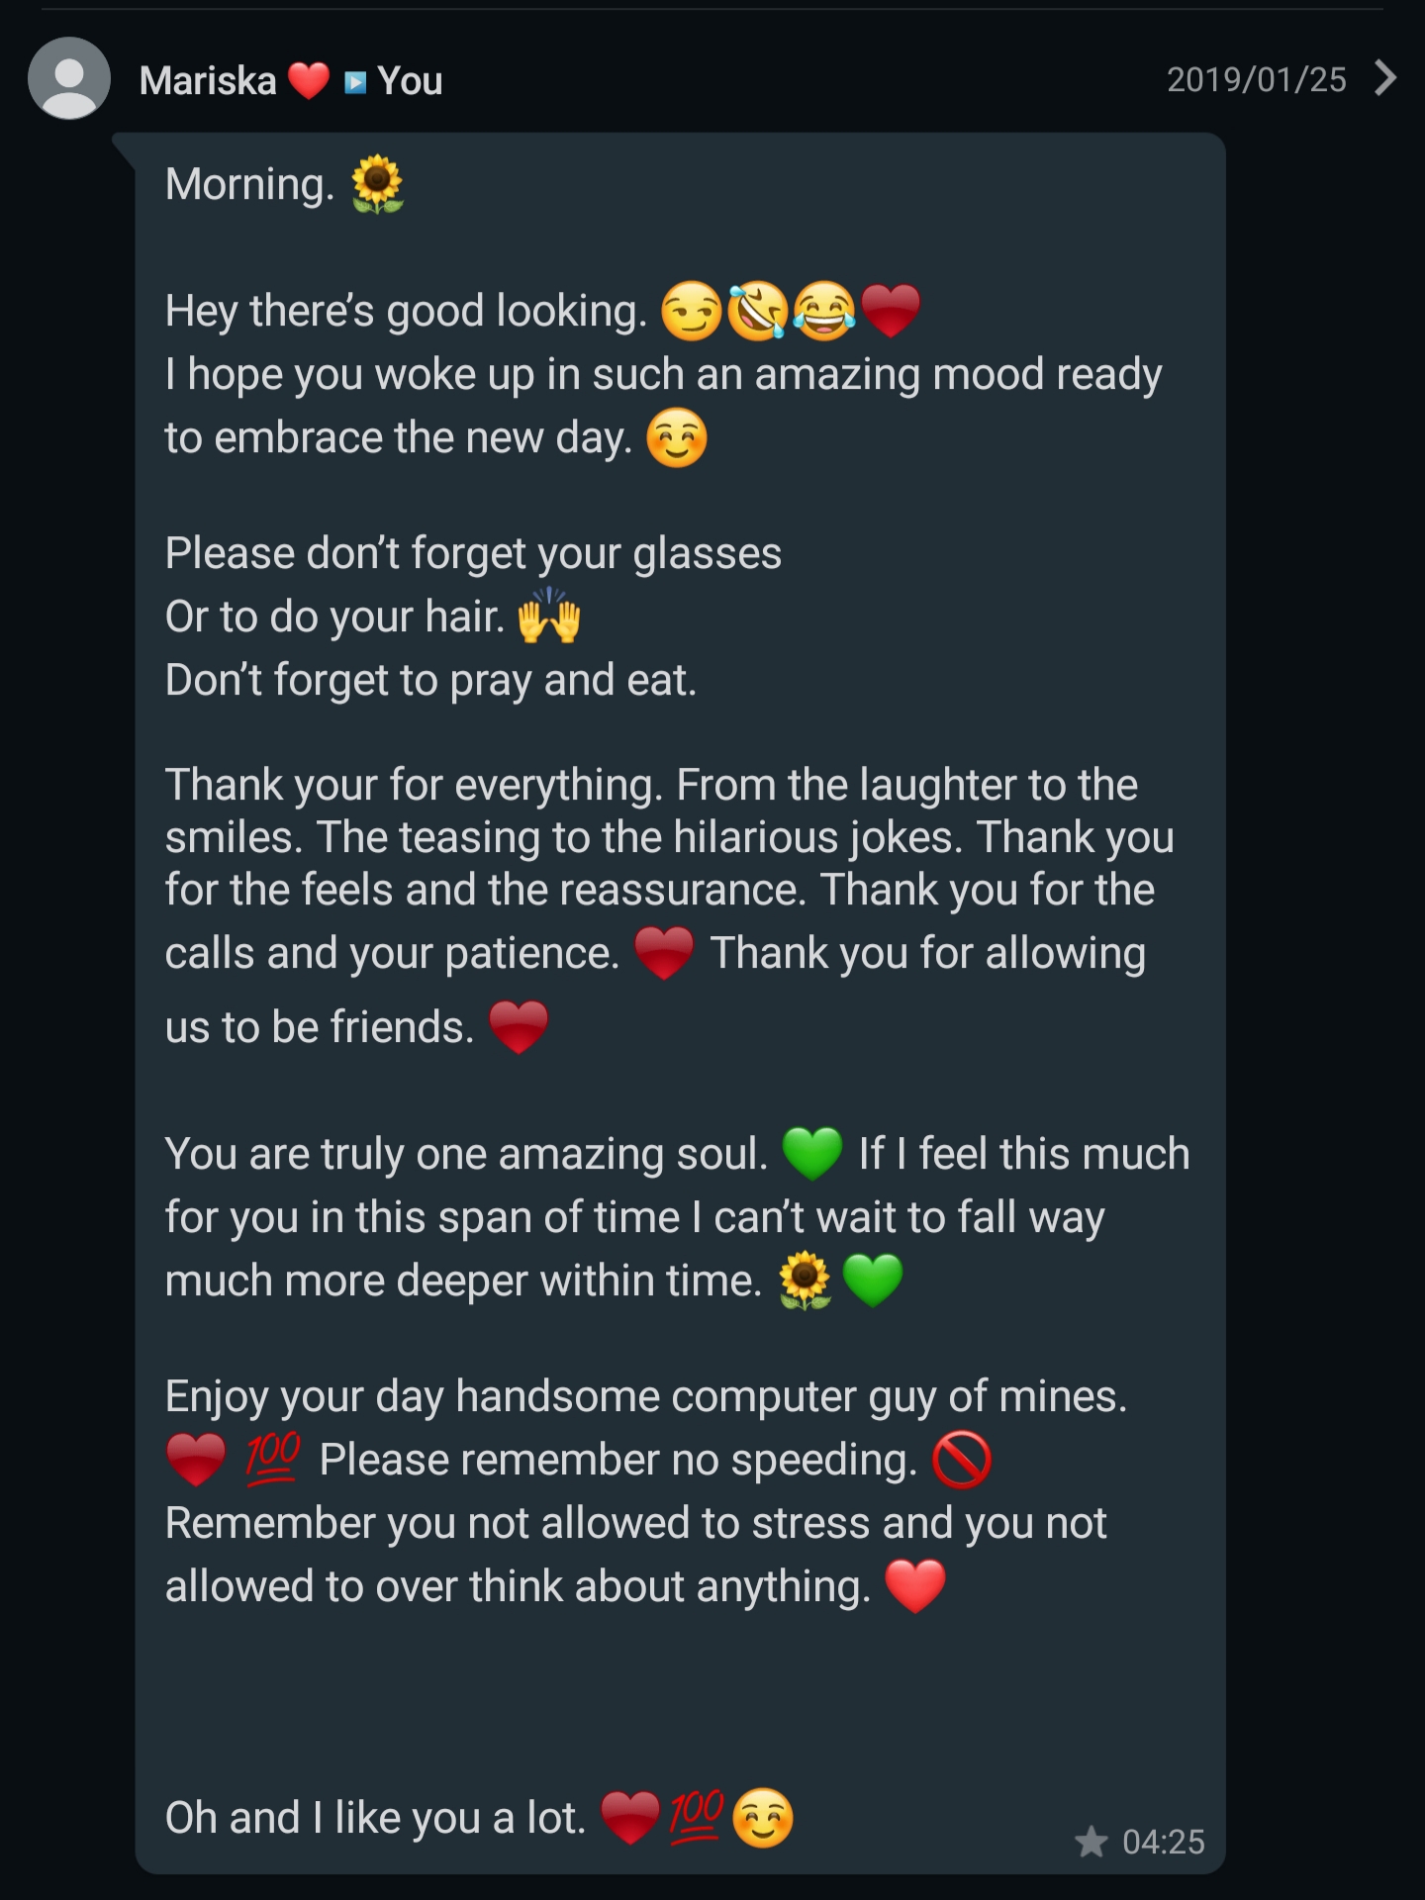This screenshot has height=1900, width=1425.
Task: Click the 100 emoji after "like you a lot."
Action: (697, 1817)
